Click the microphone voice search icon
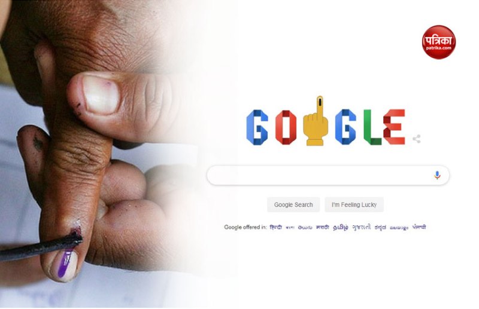This screenshot has width=479, height=309. click(437, 175)
